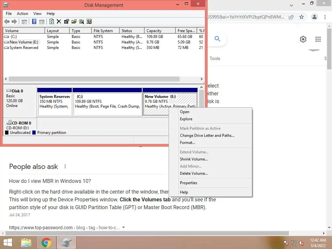Screen dimensions: 332x249
Task: Click the Delete X toolbar icon
Action: 59,21
